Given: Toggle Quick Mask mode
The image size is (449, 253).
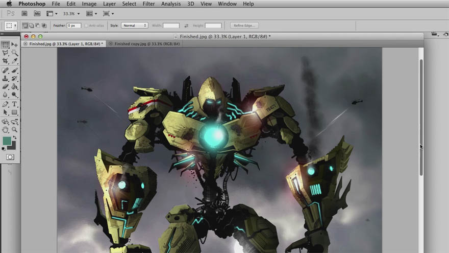Looking at the screenshot, I should coord(10,157).
